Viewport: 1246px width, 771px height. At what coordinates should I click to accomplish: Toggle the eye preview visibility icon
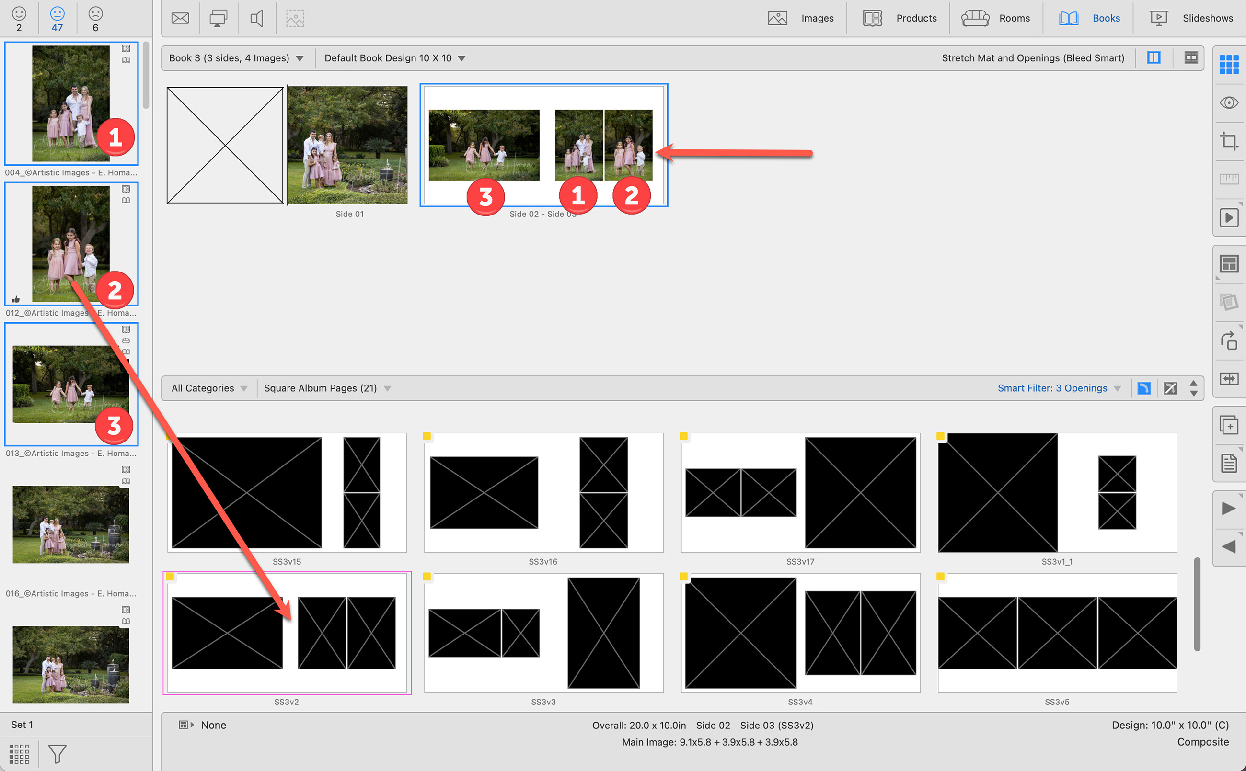click(1229, 103)
